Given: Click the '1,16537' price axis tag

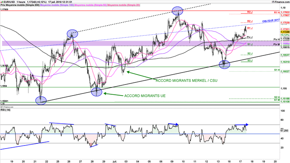Looking at the screenshot, I should click(x=285, y=55).
